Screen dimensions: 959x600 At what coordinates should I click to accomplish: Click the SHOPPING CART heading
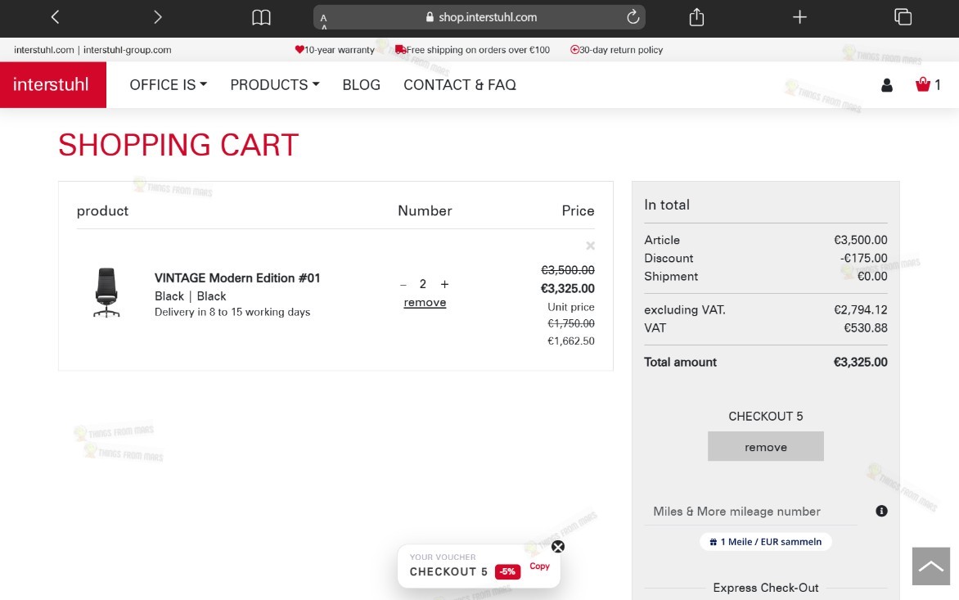click(x=178, y=145)
